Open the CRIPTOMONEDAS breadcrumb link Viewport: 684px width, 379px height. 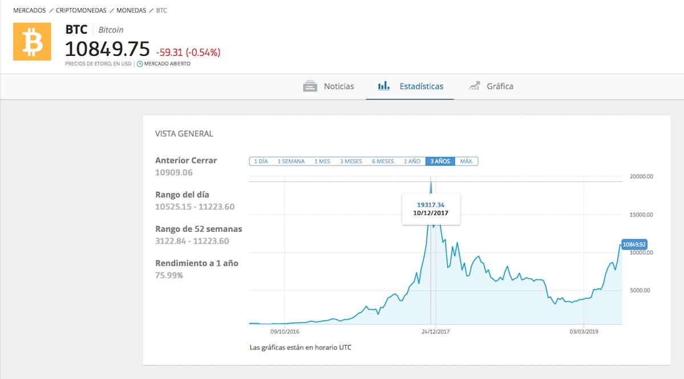81,10
